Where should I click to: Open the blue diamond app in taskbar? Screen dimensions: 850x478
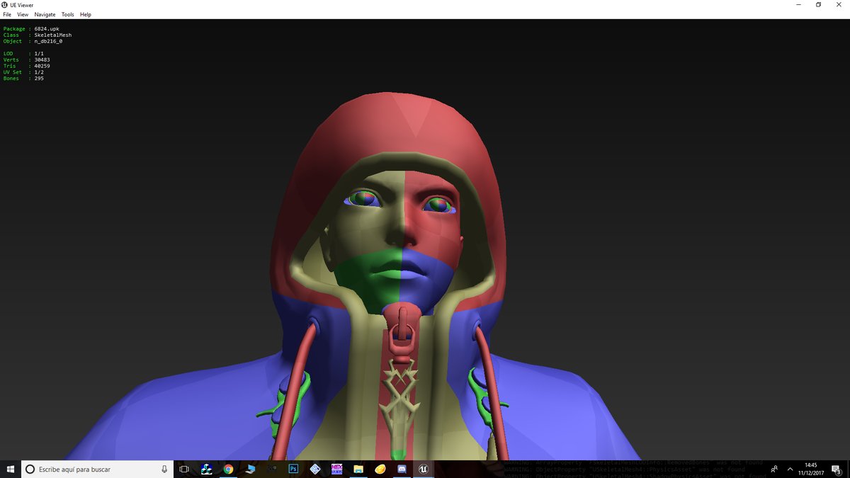(x=315, y=469)
